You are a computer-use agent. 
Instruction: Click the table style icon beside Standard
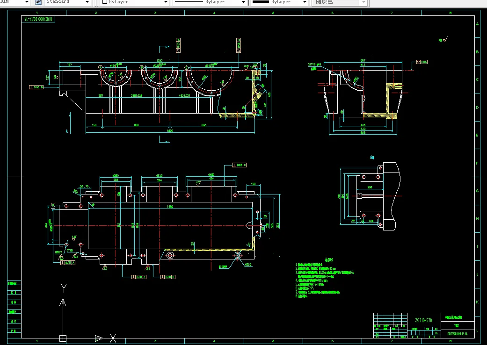(38, 2)
